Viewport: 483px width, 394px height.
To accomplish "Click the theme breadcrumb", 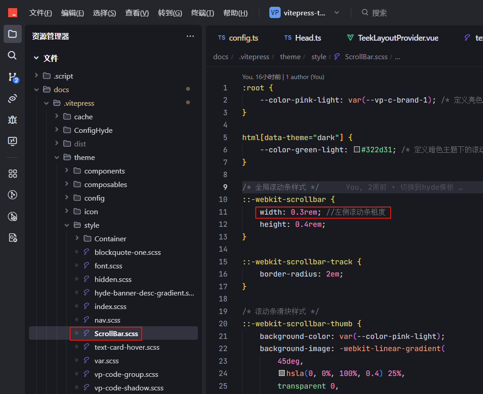I will click(290, 56).
